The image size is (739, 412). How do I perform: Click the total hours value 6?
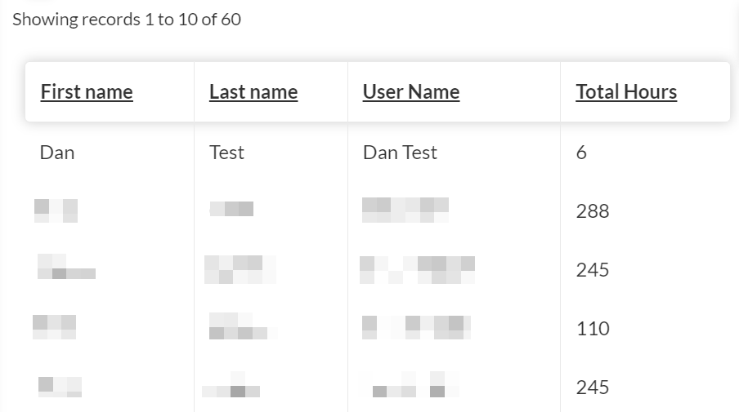(581, 153)
